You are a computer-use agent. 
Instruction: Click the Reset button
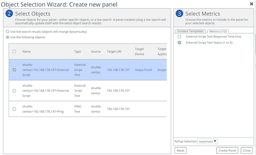(180, 151)
